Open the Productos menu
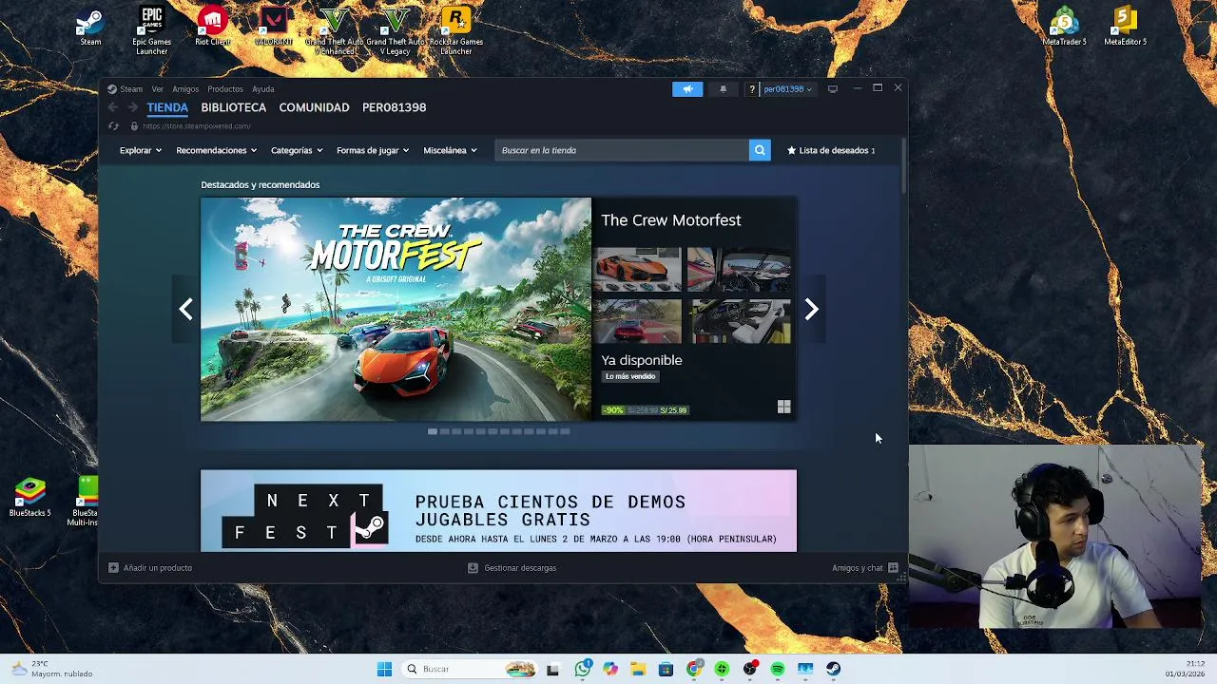The width and height of the screenshot is (1217, 684). (225, 89)
